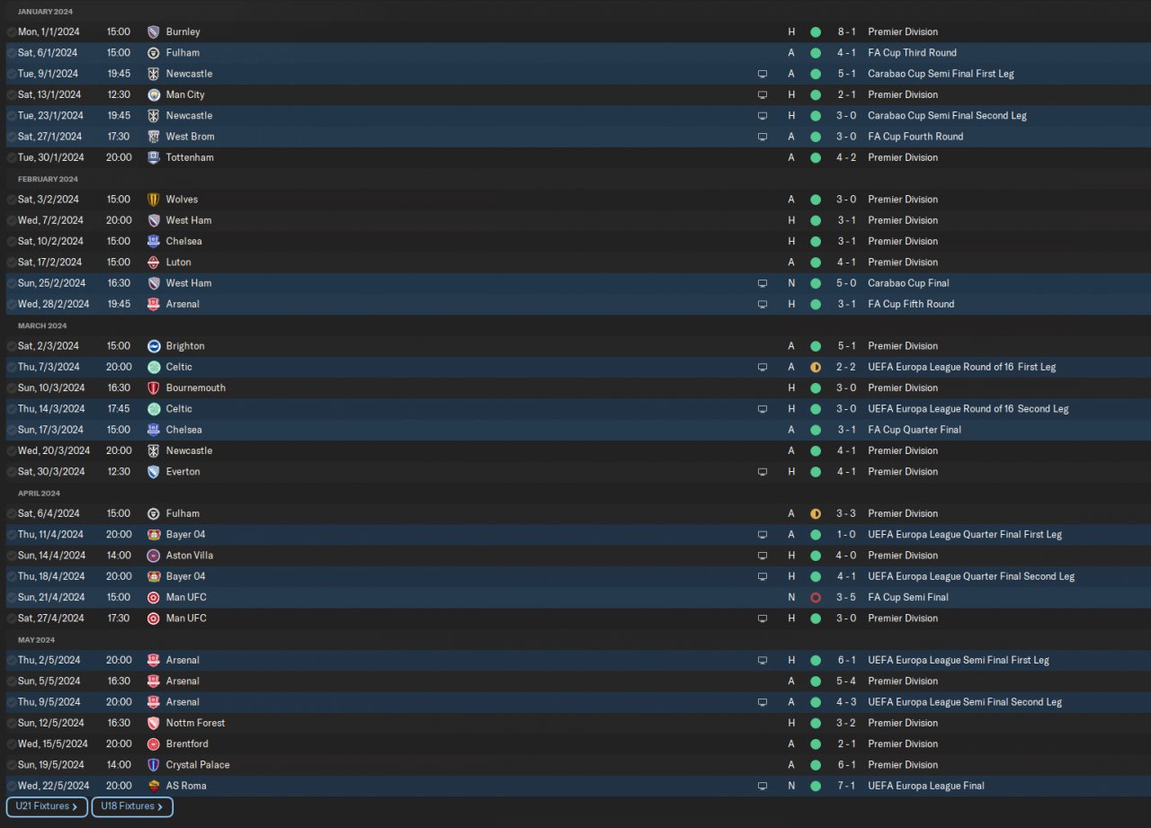The height and width of the screenshot is (828, 1151).
Task: Click "Carabao Cup Semi Final First Leg" text
Action: (x=941, y=74)
